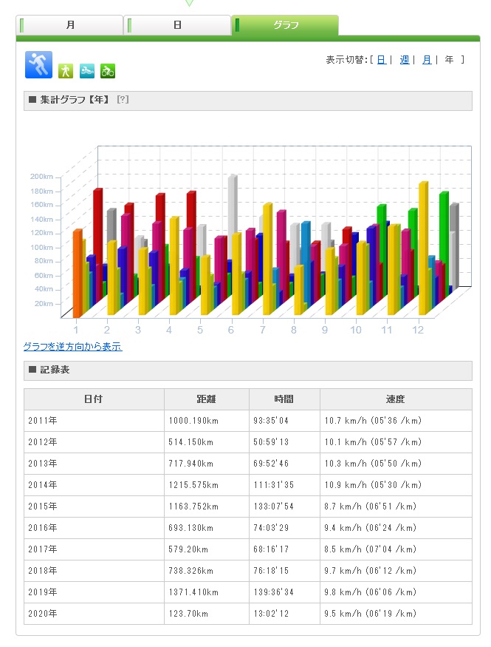This screenshot has height=647, width=491.
Task: Click グラフを逆方向から表示 link
Action: point(73,347)
